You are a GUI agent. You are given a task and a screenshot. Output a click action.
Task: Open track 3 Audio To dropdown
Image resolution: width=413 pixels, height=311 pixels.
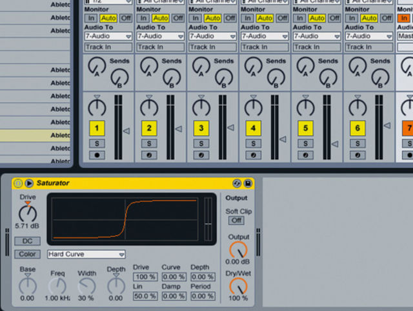[212, 36]
